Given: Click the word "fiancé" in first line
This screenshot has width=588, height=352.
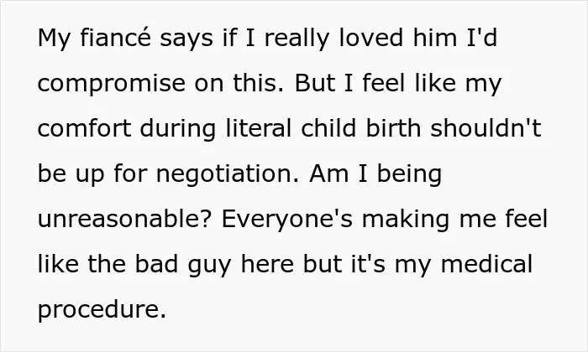Looking at the screenshot, I should tap(116, 38).
